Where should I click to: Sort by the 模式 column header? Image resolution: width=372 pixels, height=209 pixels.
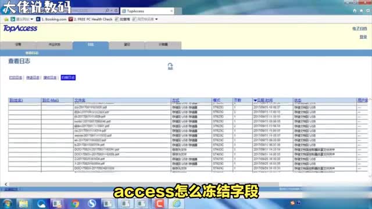217,100
